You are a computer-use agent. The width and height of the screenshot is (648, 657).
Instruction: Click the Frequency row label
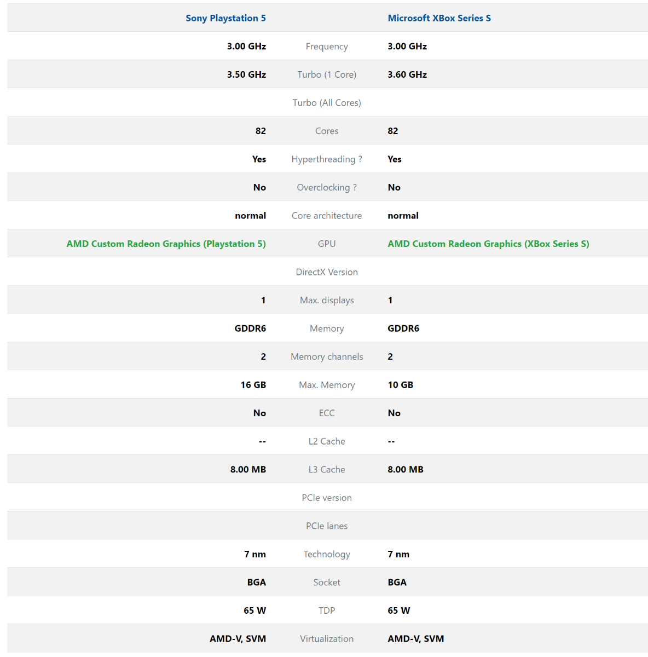(x=327, y=47)
